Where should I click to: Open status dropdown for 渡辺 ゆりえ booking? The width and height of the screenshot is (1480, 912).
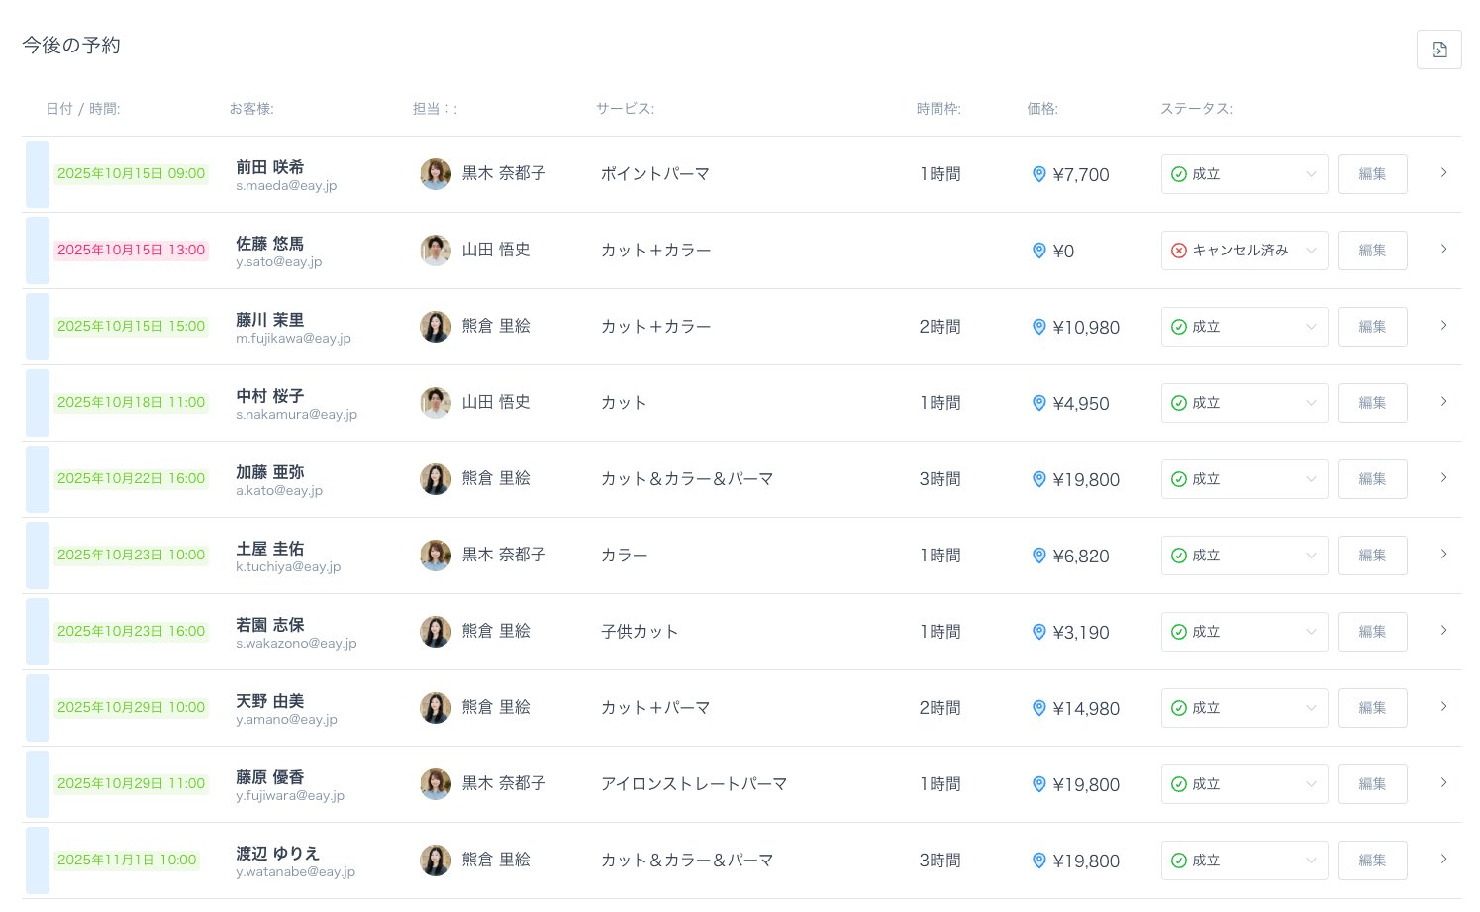pyautogui.click(x=1243, y=861)
